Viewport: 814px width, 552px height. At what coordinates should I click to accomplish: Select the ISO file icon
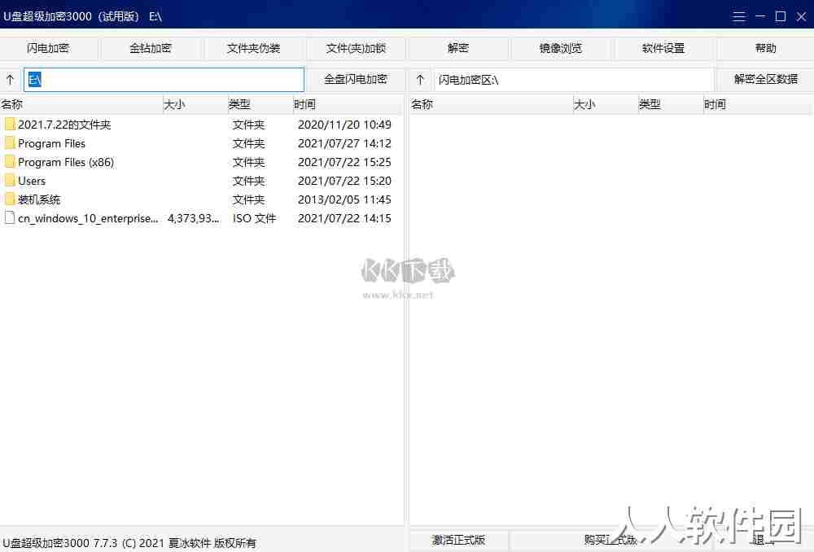click(9, 217)
